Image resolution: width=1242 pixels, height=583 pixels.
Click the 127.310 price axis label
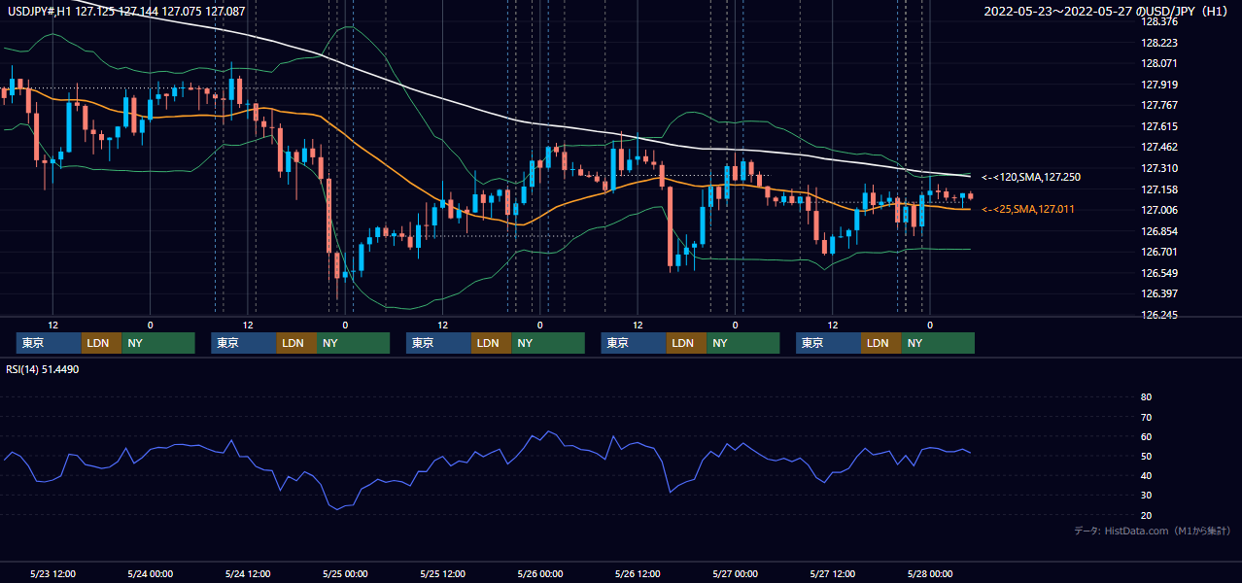tap(1159, 168)
